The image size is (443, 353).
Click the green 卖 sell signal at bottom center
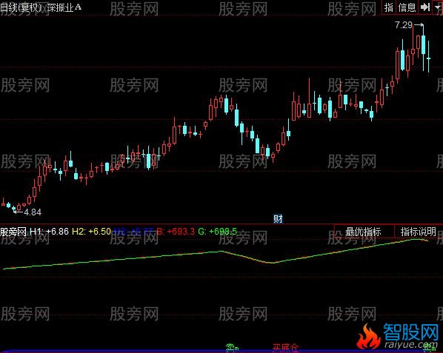tap(232, 348)
